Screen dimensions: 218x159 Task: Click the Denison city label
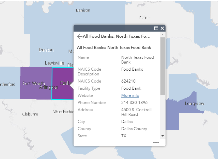pyautogui.click(x=83, y=10)
